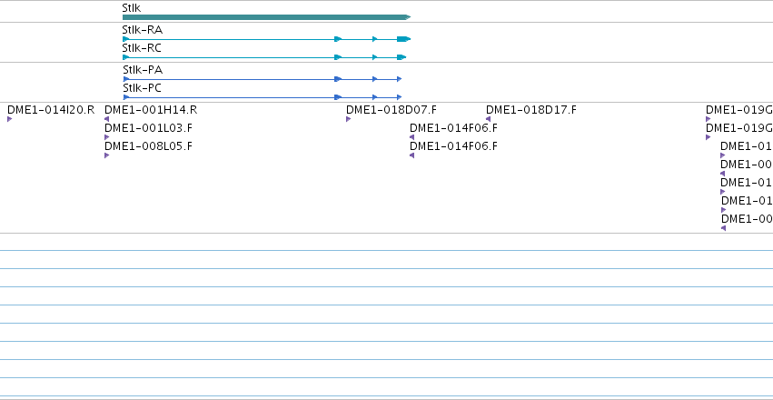Click the DME1-001H14.R feature label
The width and height of the screenshot is (773, 400).
pos(151,110)
